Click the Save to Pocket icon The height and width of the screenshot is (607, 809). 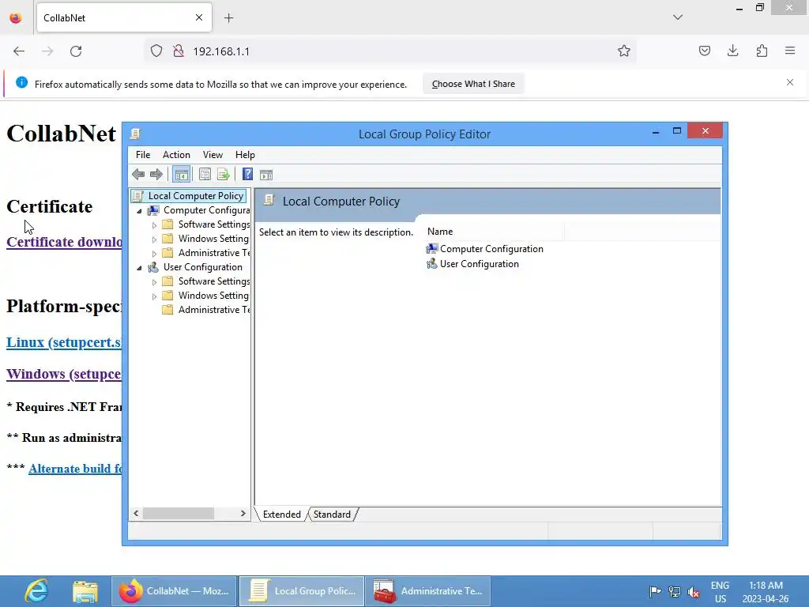[704, 51]
